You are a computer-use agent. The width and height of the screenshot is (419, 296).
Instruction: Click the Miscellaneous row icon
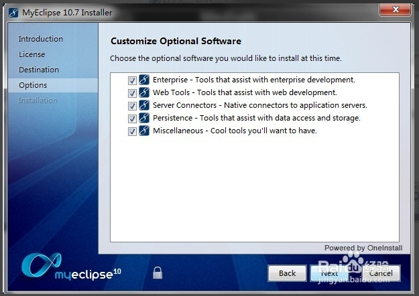point(144,131)
